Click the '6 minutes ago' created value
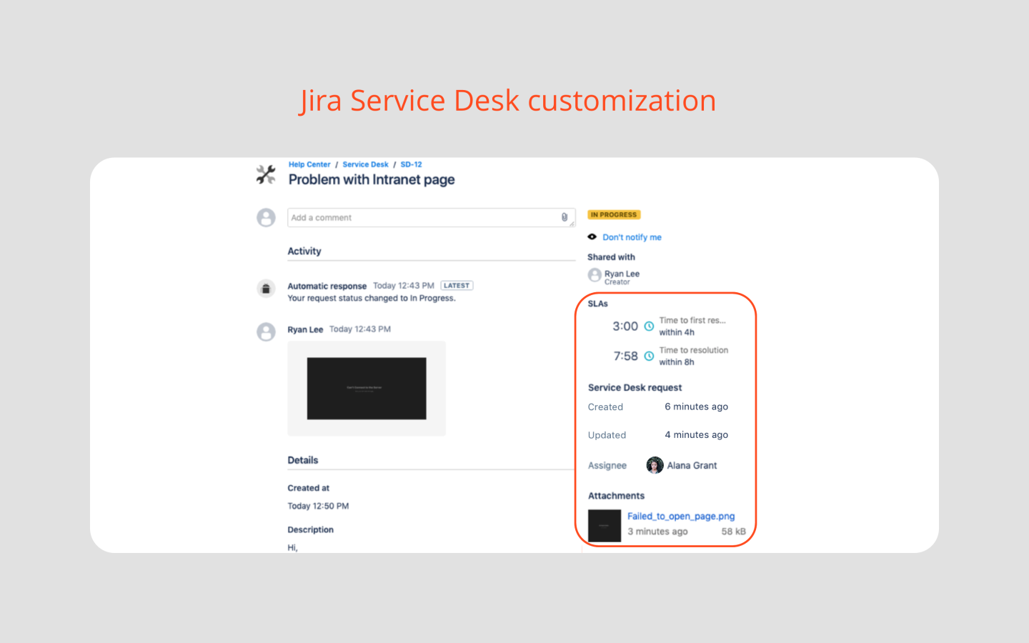The image size is (1029, 643). [x=697, y=407]
